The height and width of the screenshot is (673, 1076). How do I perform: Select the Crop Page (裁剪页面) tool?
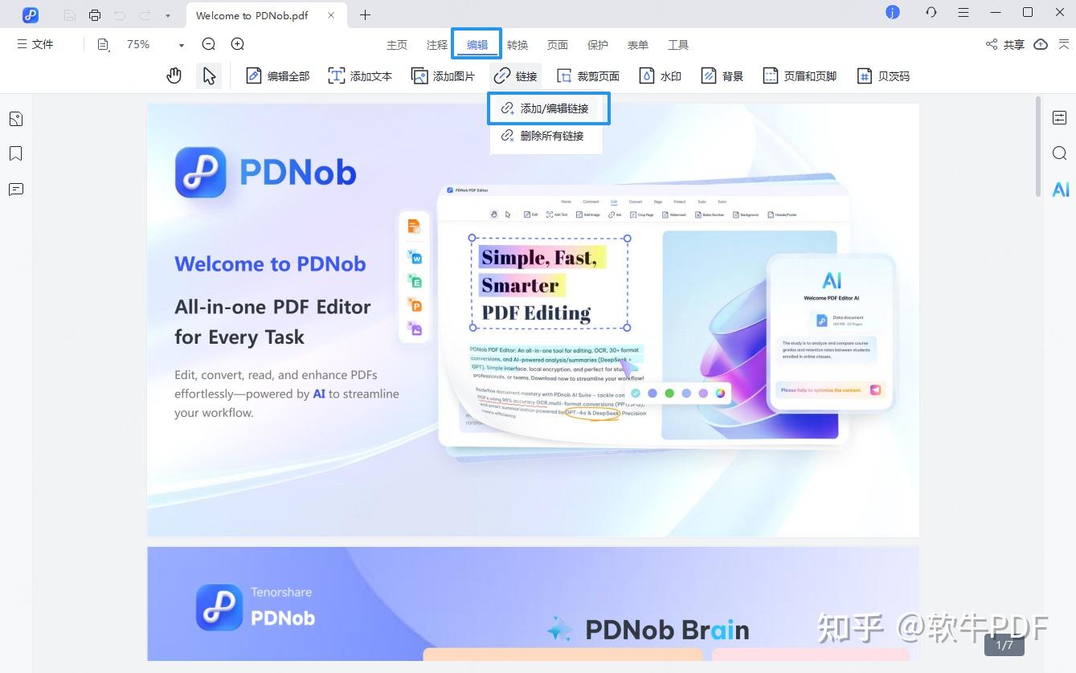click(588, 76)
